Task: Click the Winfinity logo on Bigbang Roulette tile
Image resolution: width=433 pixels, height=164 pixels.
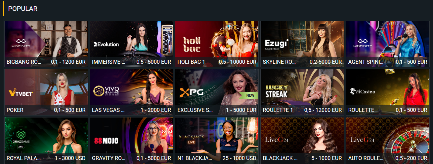Action: tap(21, 43)
